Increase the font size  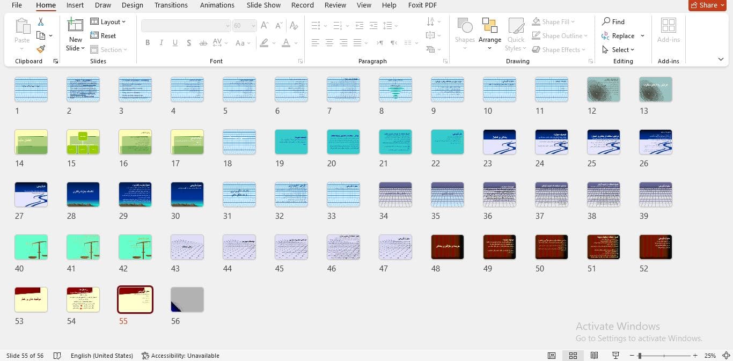(265, 25)
